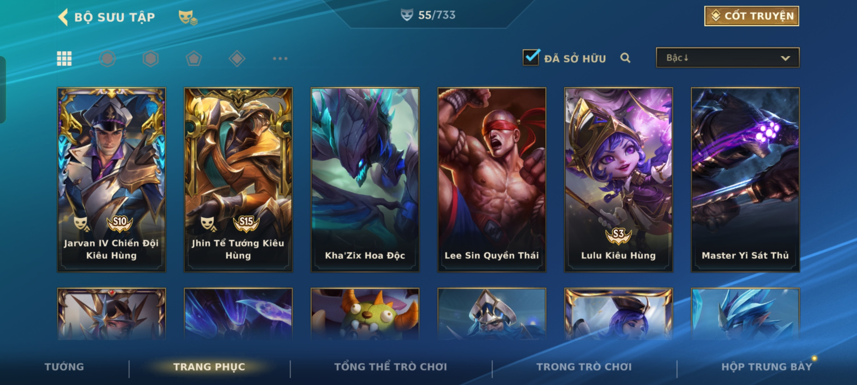The width and height of the screenshot is (857, 385).
Task: Open the Trong Trò Chơi tab
Action: (584, 367)
